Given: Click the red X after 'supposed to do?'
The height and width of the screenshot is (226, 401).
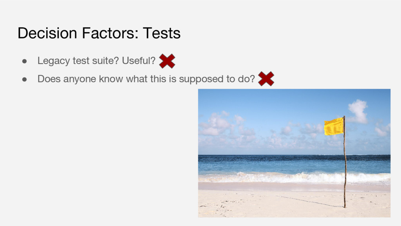Looking at the screenshot, I should [266, 79].
